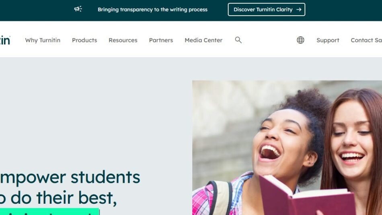This screenshot has width=382, height=215.
Task: Click the arrow in Discover Turnitin Clarity
Action: click(x=299, y=10)
